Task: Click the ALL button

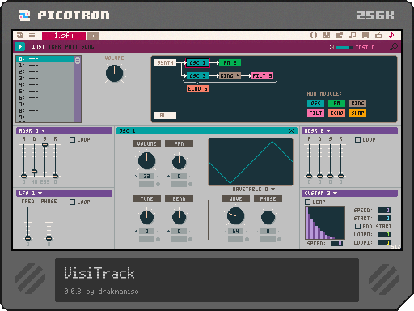Action: pos(165,116)
